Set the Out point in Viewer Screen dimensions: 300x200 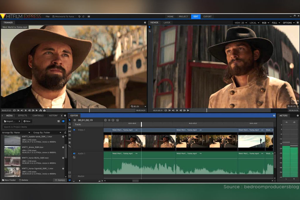tap(173, 110)
